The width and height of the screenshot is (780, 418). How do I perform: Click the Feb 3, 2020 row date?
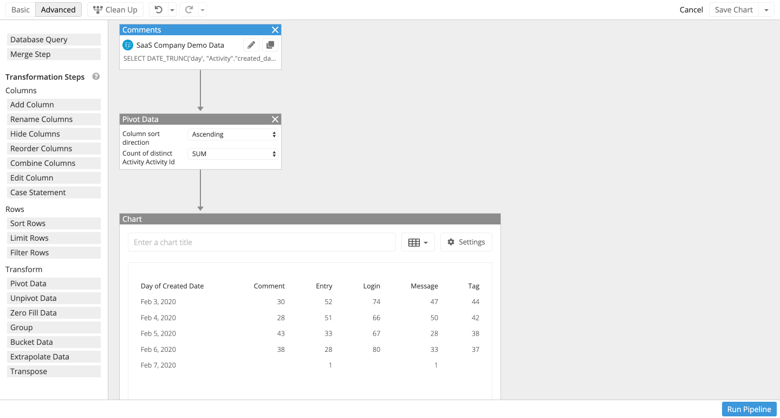[x=158, y=302]
